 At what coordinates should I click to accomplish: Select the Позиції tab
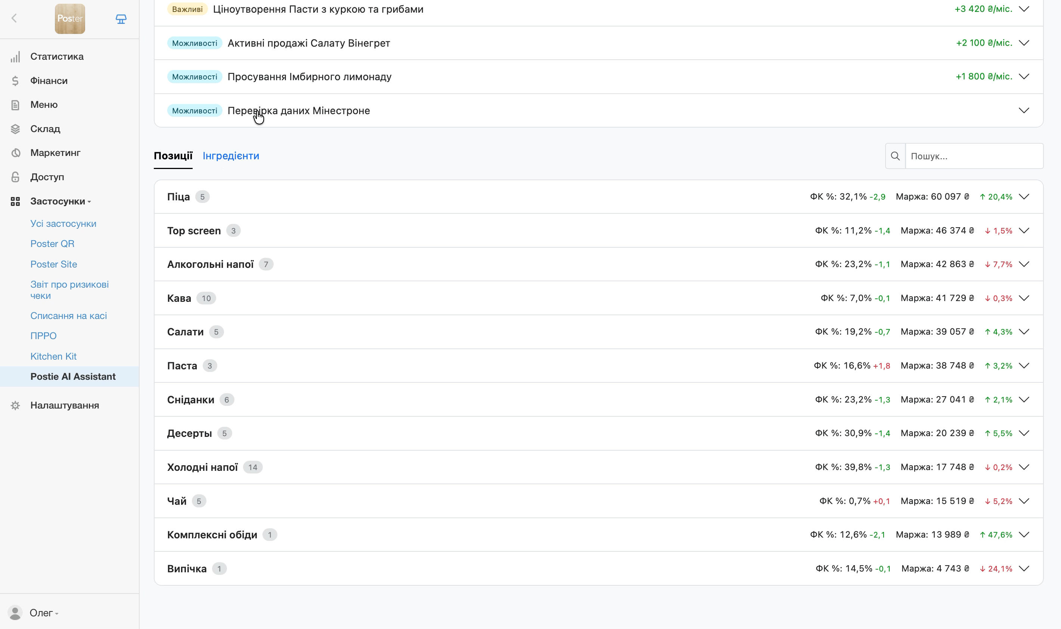coord(173,156)
